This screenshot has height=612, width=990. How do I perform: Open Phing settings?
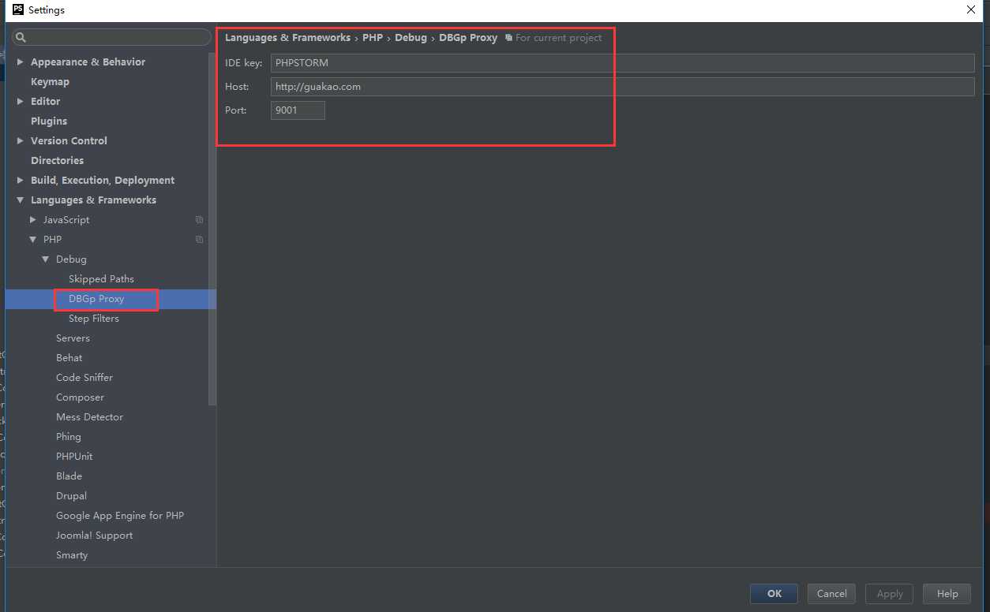point(68,436)
